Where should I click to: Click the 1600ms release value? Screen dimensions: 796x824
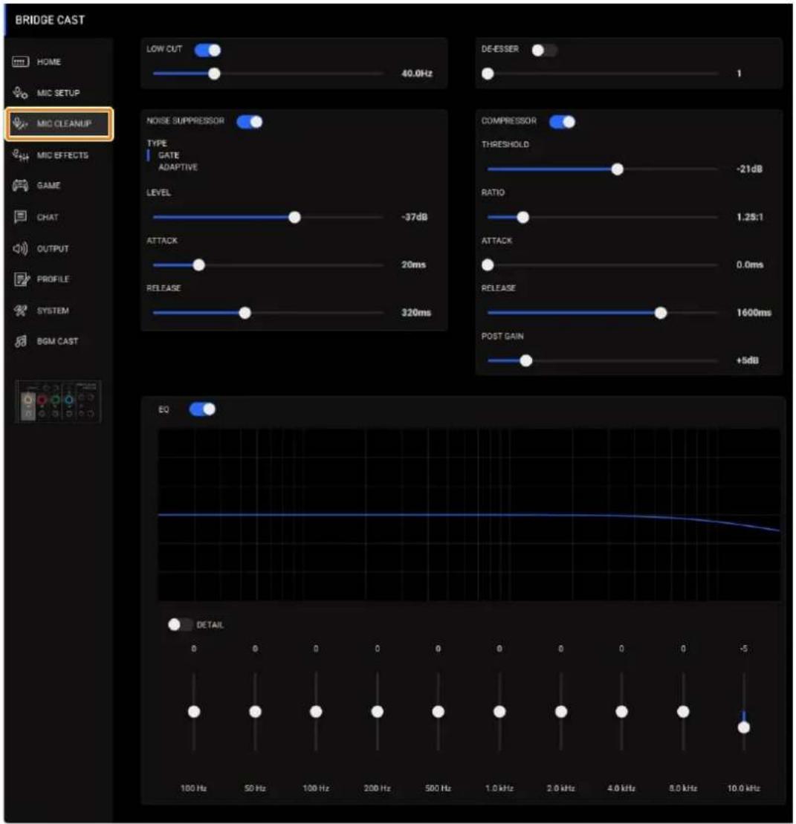point(754,313)
